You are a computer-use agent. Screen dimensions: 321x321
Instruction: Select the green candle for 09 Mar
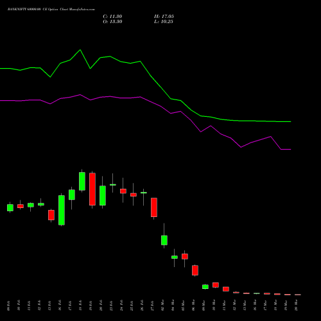205,287
